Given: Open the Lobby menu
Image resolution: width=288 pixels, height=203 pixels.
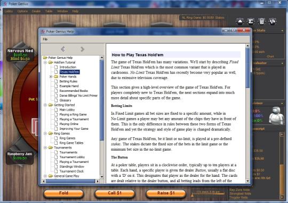Looking at the screenshot, I should [x=9, y=11].
